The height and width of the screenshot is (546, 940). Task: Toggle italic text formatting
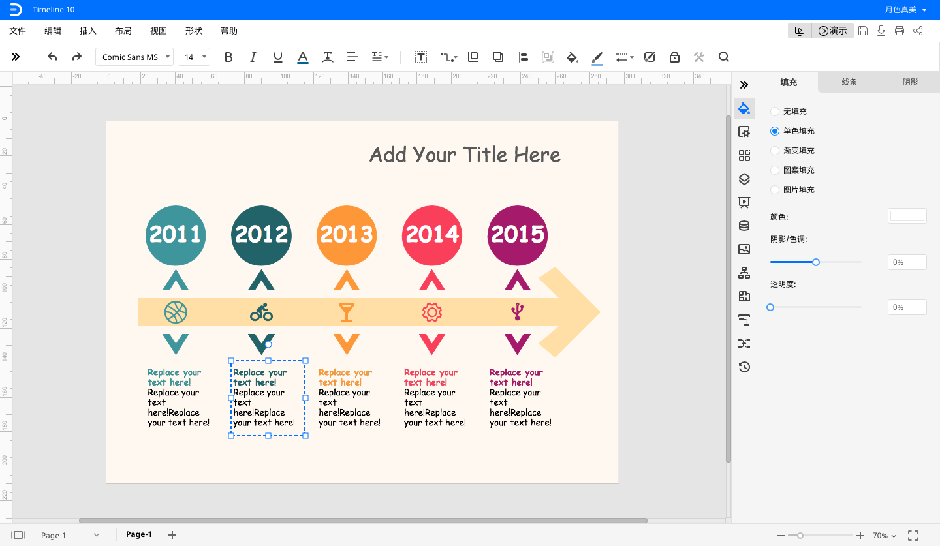[x=253, y=57]
